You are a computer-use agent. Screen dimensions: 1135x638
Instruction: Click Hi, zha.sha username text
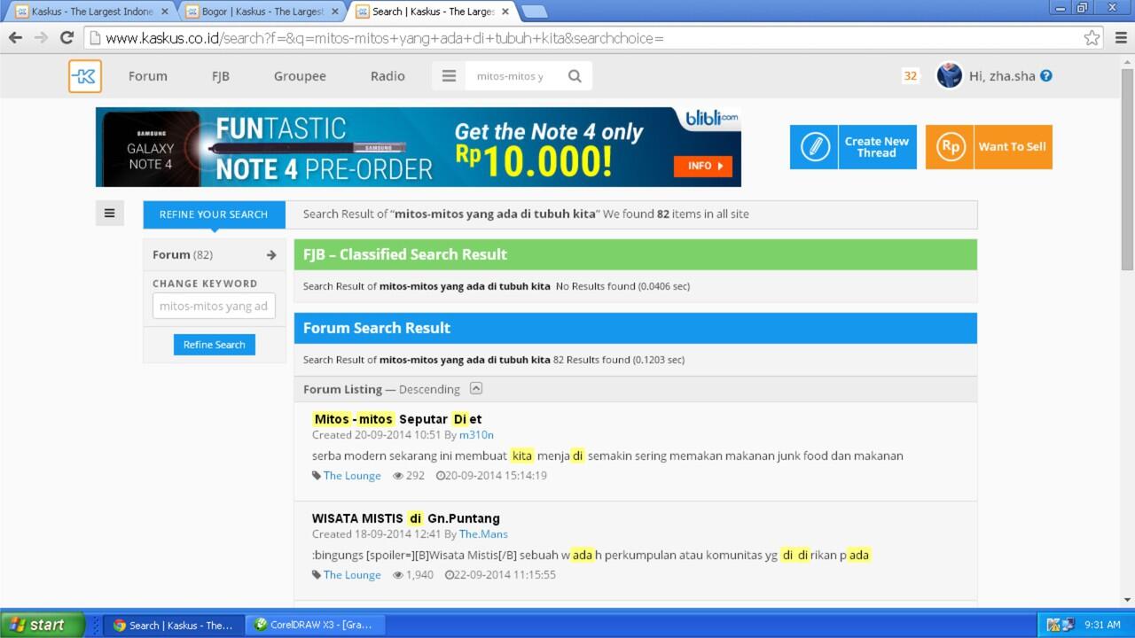[x=1002, y=76]
